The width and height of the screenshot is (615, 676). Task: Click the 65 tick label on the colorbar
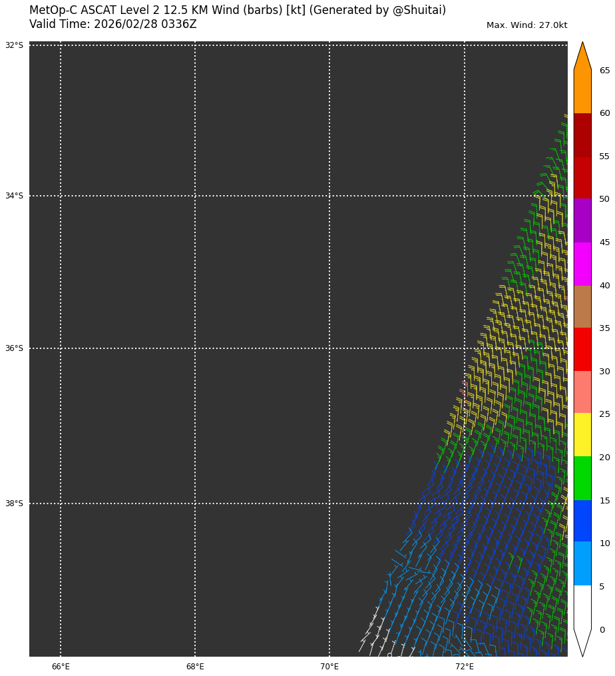[x=604, y=71]
